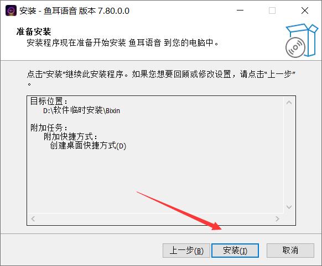This screenshot has width=322, height=266.
Task: Click the horizontal scrollbar track in summary box
Action: click(155, 219)
